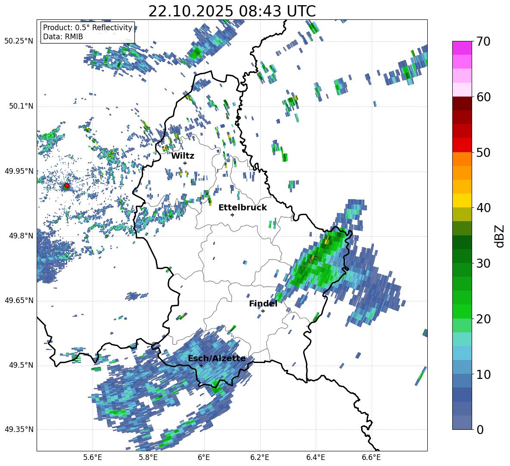Click the 5.8°E longitude label
The image size is (510, 466).
(x=148, y=457)
